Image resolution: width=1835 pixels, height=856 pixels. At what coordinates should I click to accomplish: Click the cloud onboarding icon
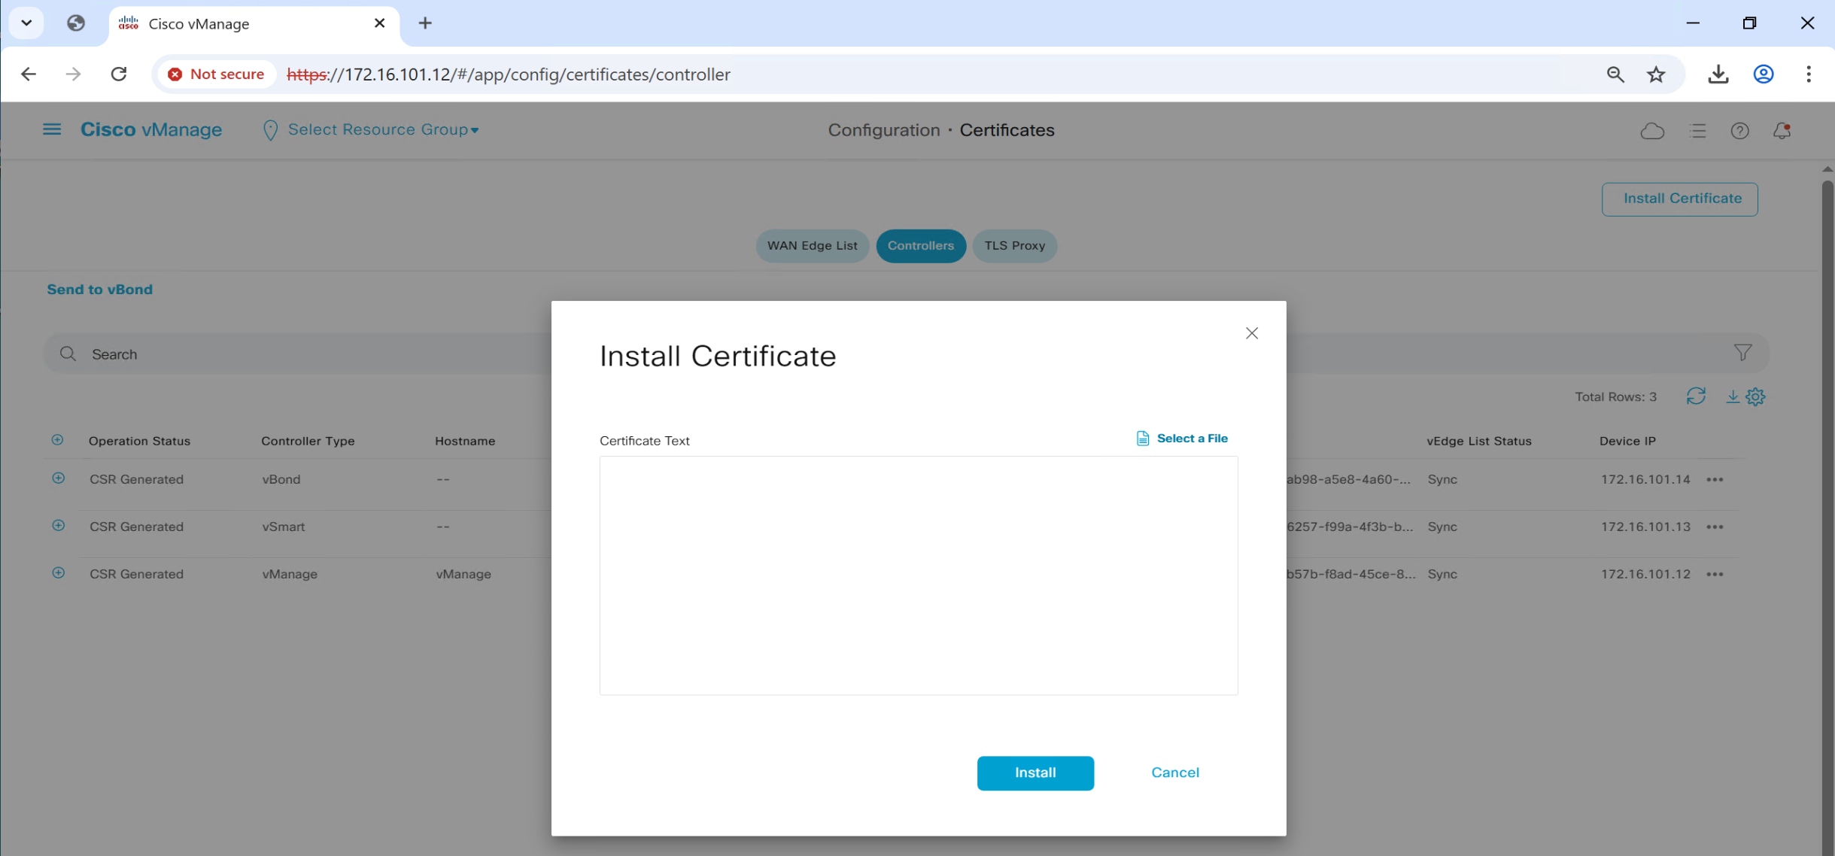pos(1651,131)
